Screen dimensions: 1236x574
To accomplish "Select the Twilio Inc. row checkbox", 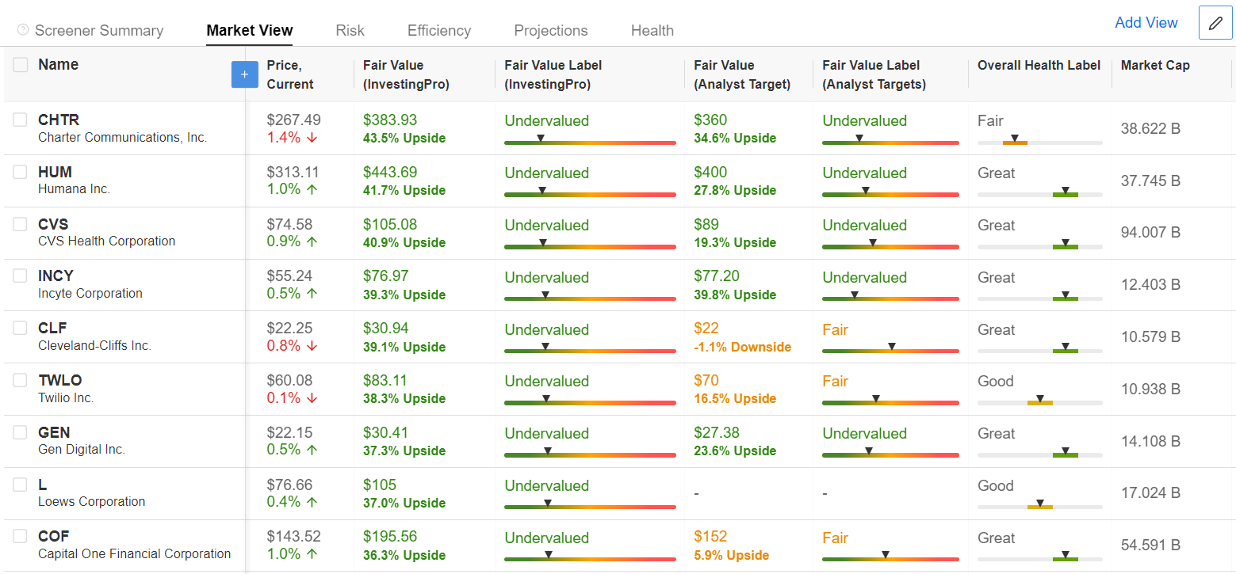I will tap(20, 380).
